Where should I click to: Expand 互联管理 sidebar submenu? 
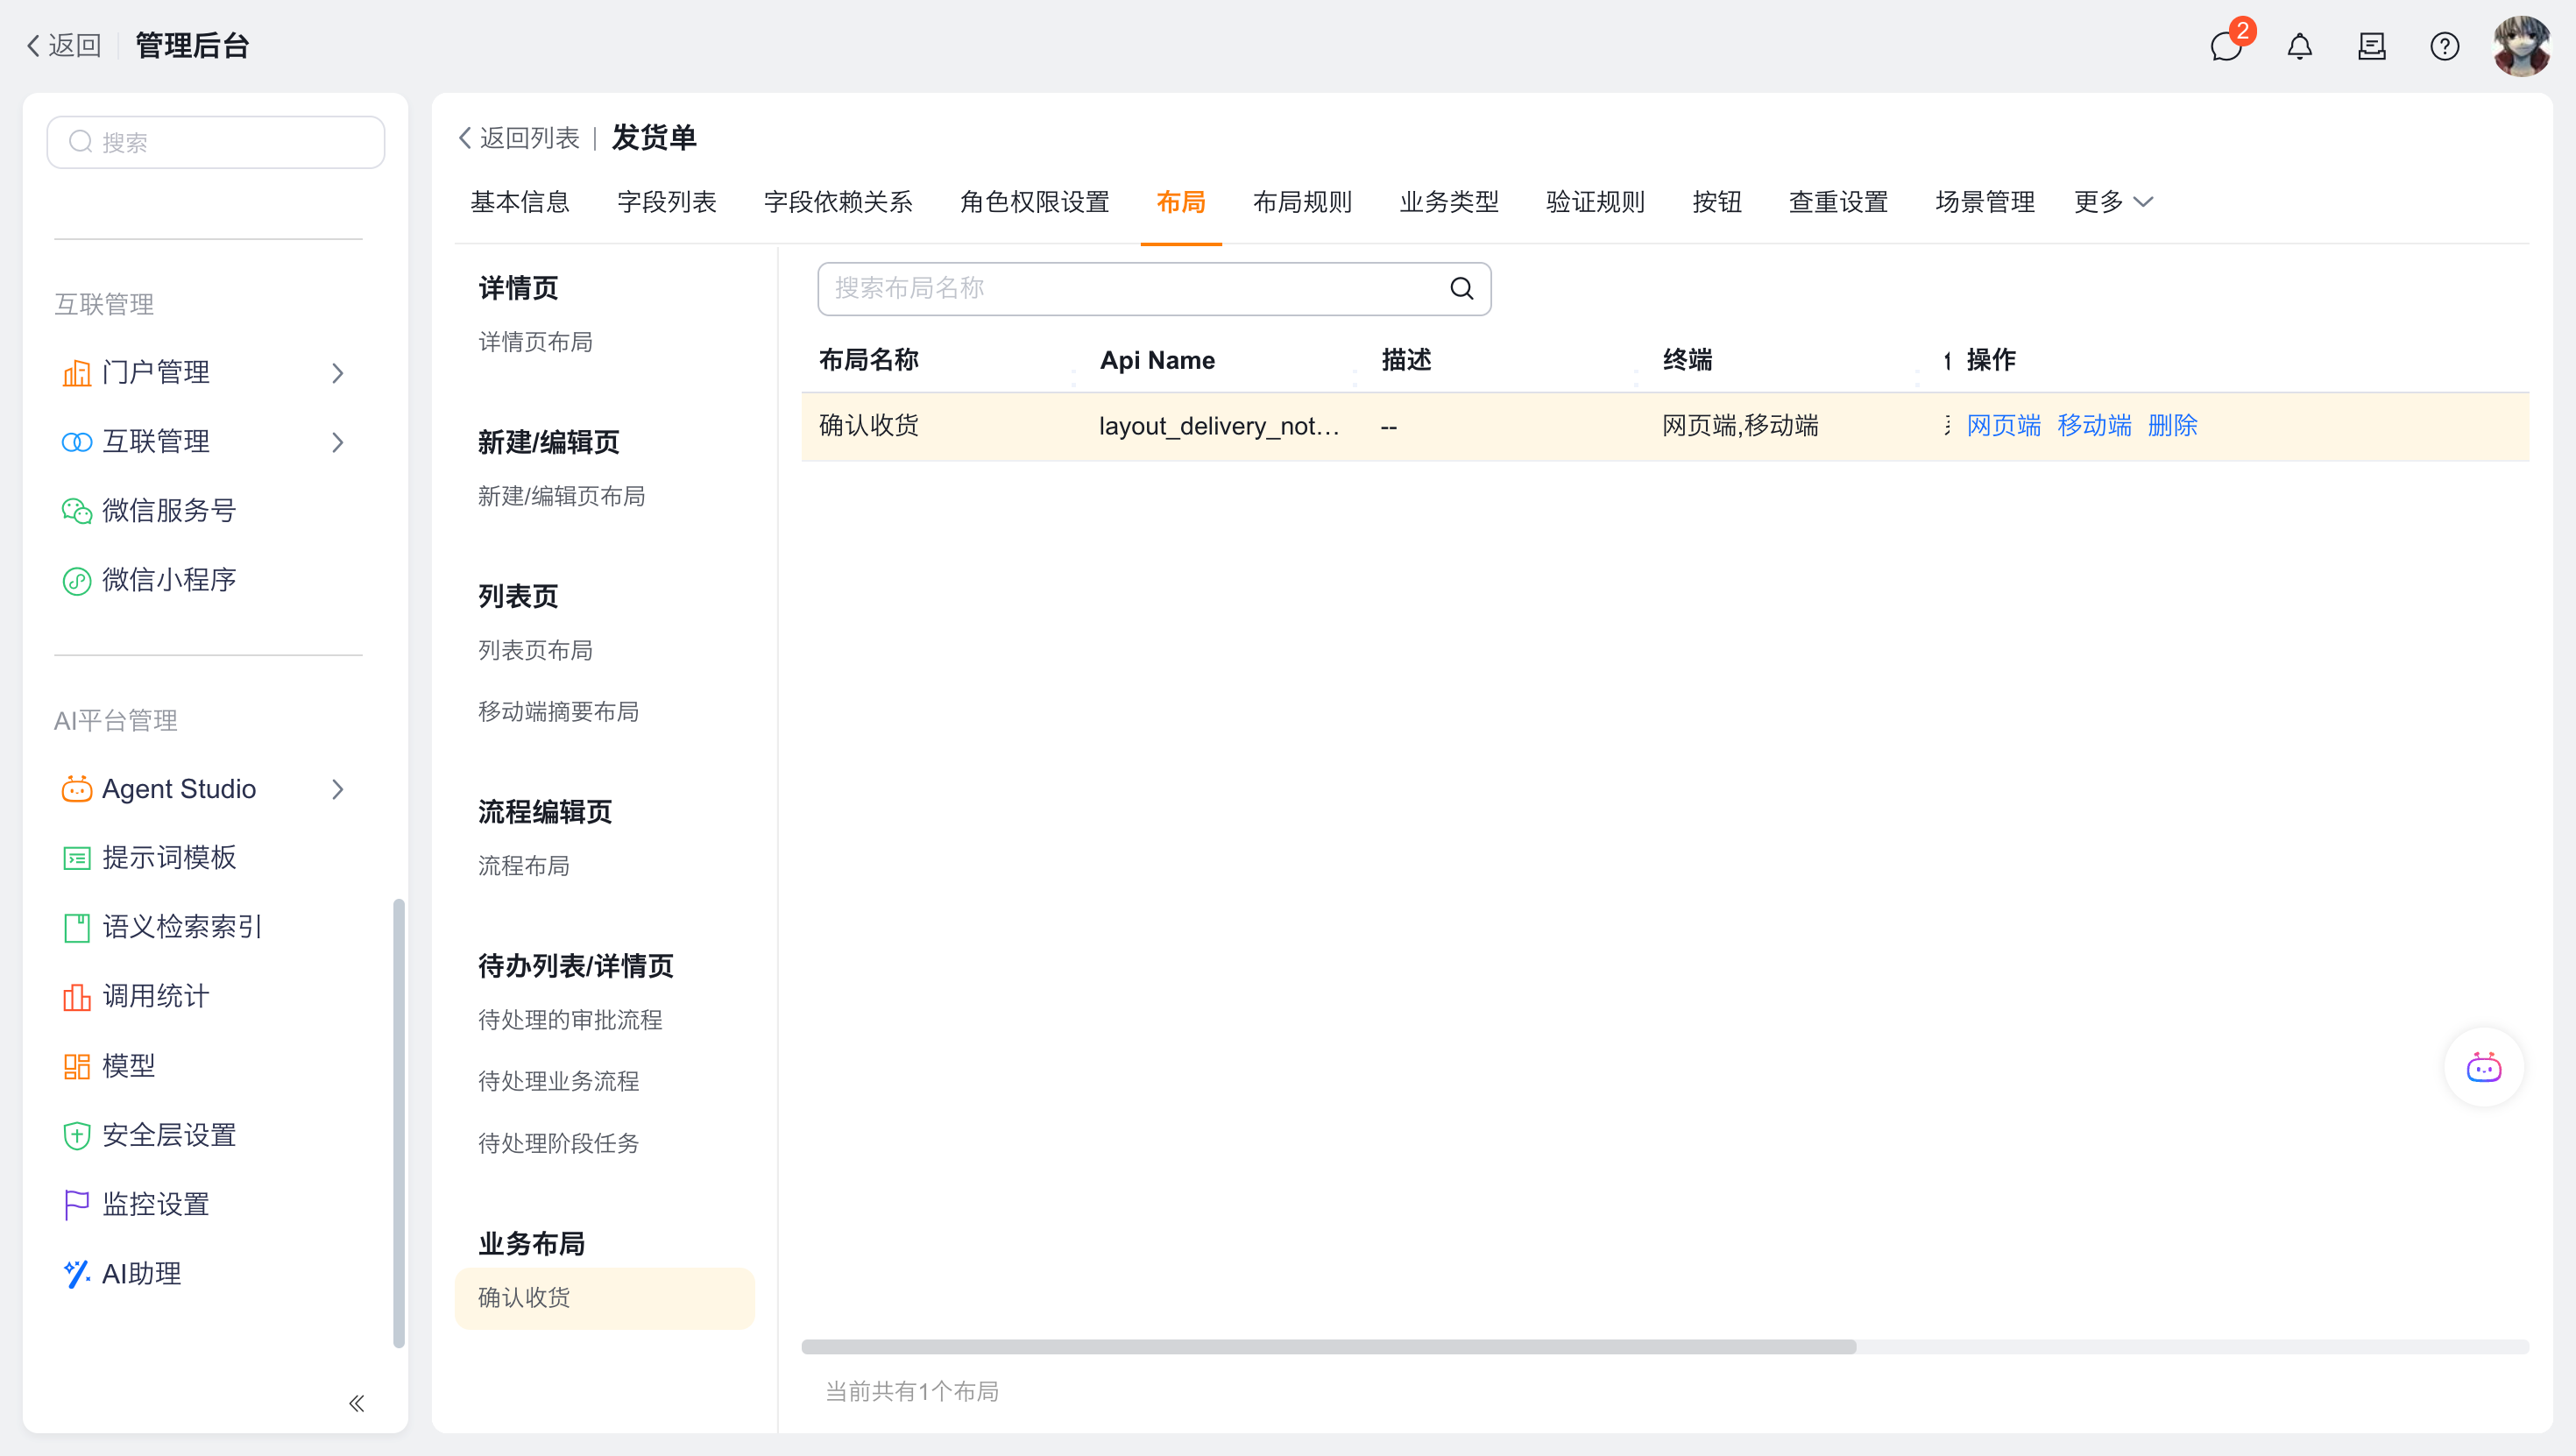[337, 442]
